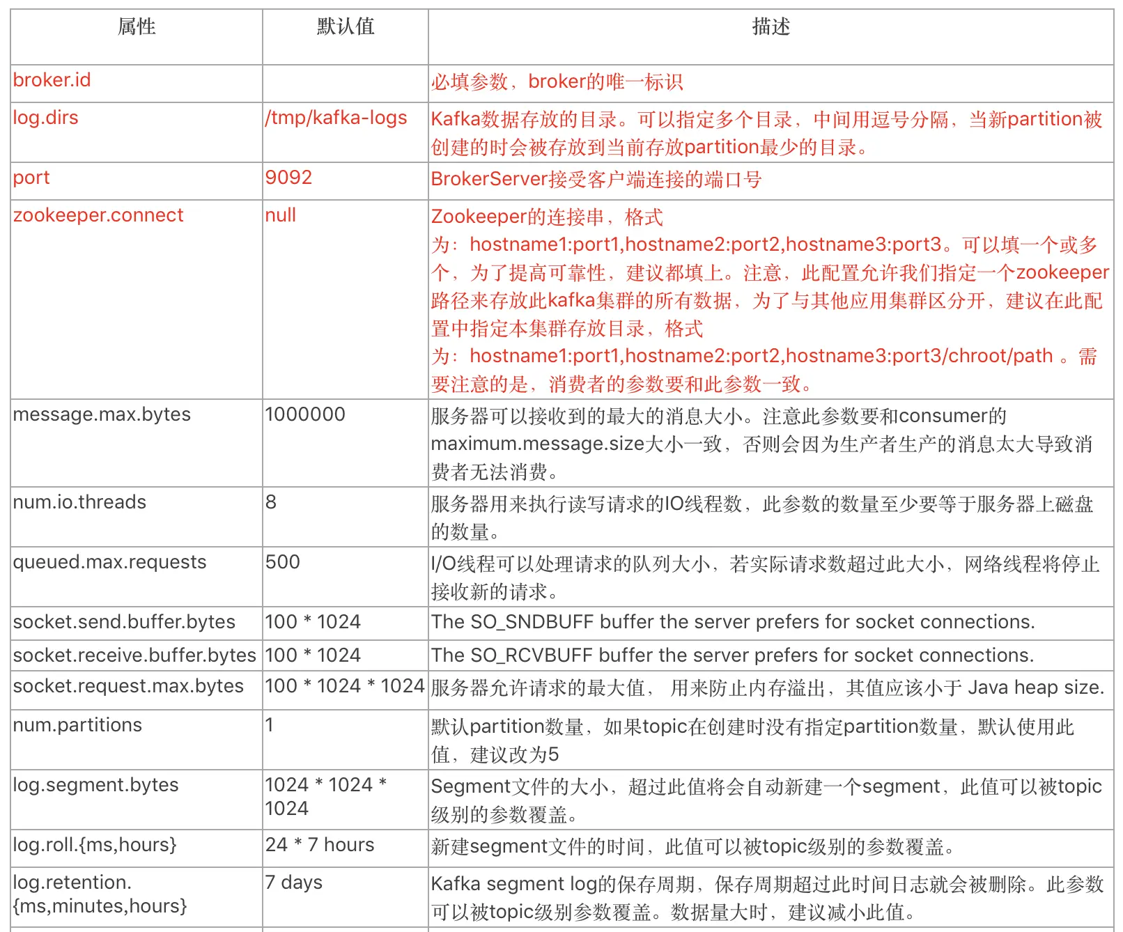Click the log.retention.{ms,minutes,hours} property
This screenshot has width=1123, height=932.
(x=100, y=894)
